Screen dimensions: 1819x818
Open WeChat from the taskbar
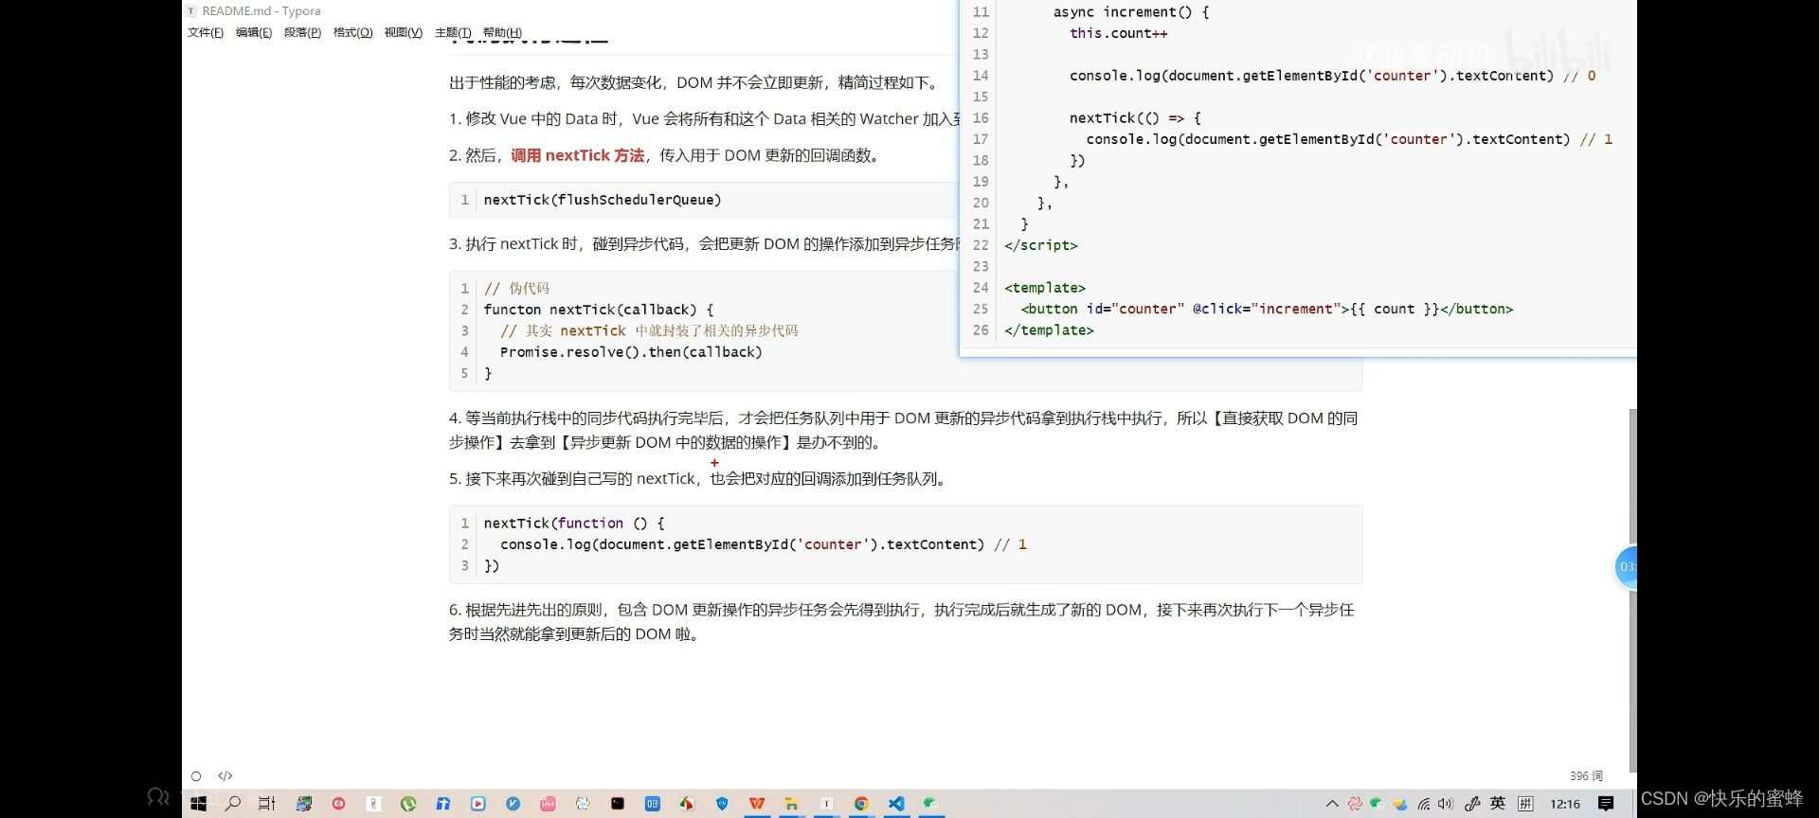[x=930, y=804]
